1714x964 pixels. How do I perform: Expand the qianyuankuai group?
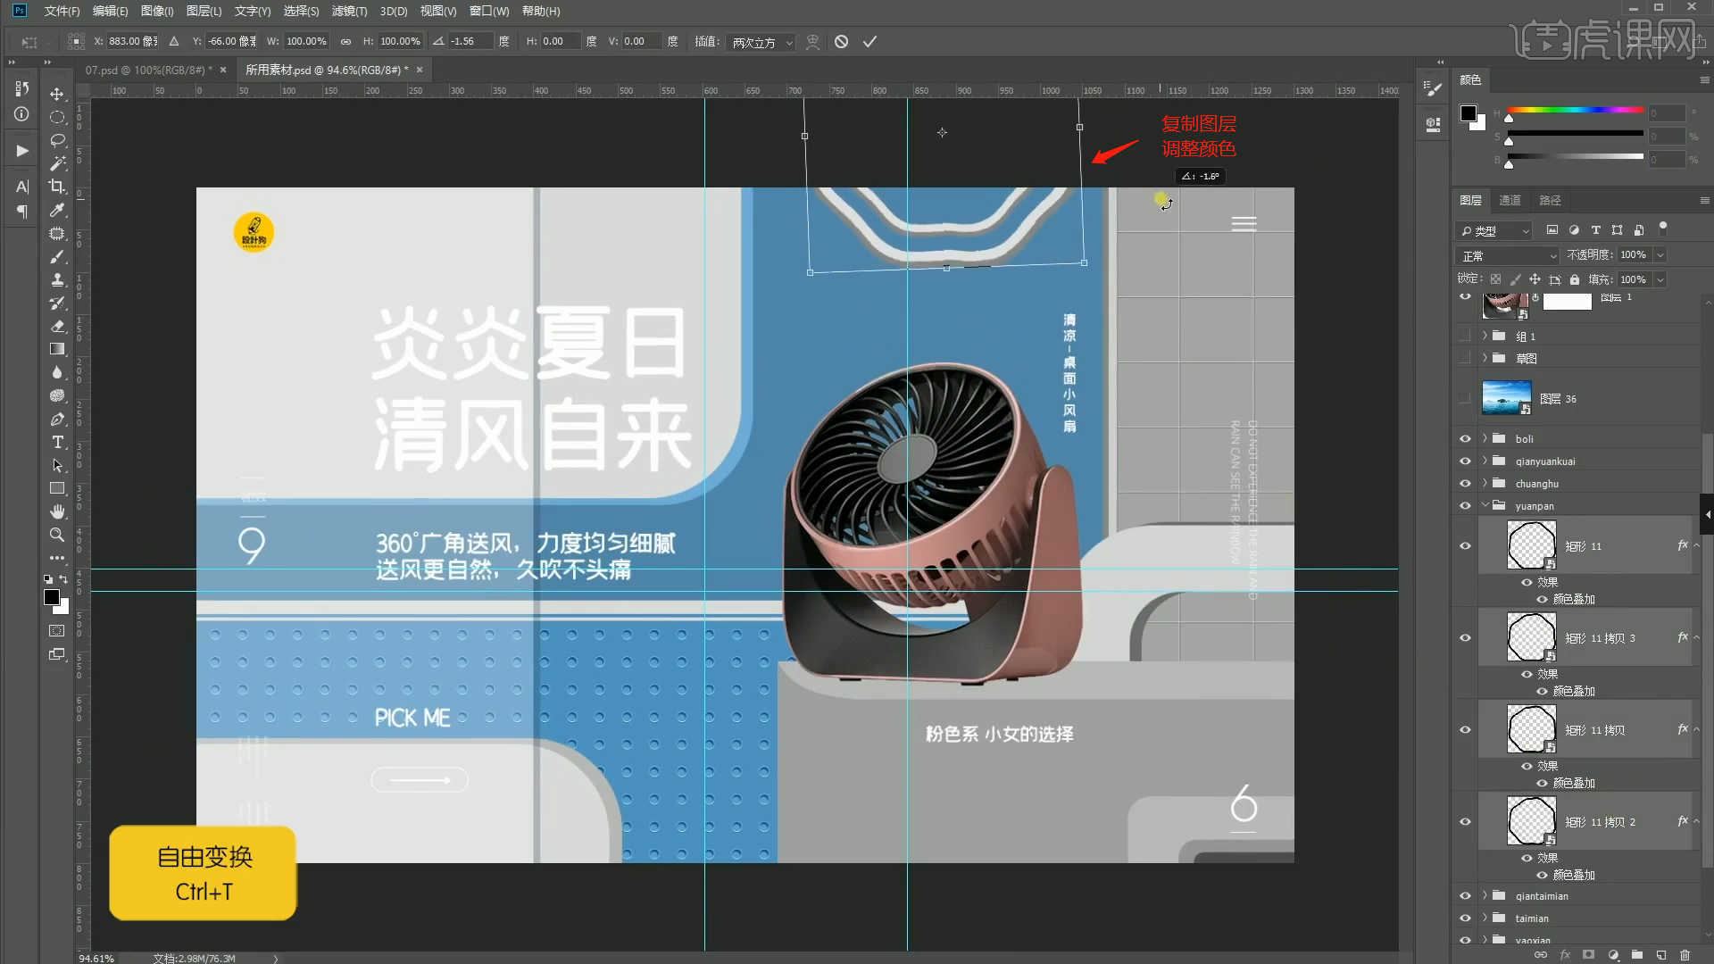coord(1485,461)
